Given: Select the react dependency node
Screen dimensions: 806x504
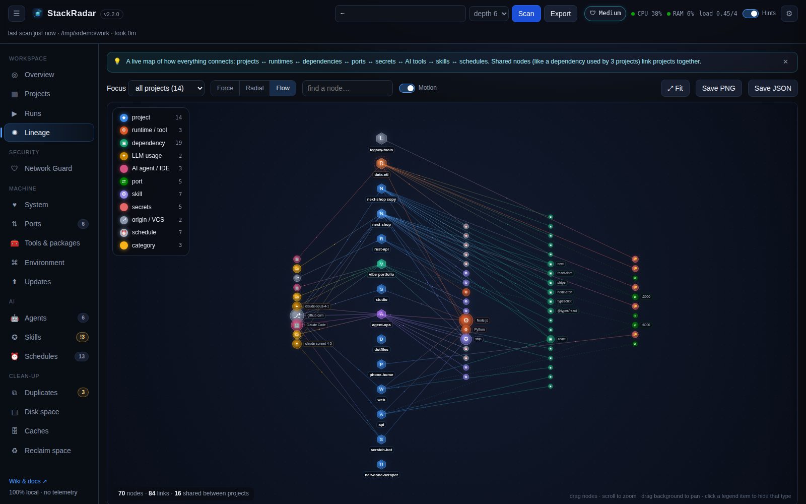Looking at the screenshot, I should (551, 339).
